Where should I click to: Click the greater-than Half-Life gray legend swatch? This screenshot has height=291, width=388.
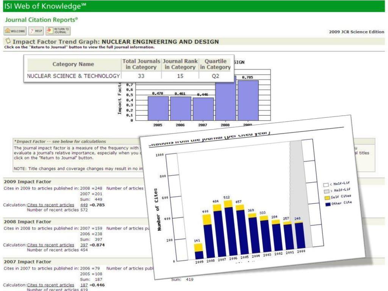click(x=326, y=191)
